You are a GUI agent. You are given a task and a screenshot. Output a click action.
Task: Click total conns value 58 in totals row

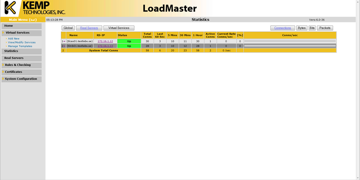tap(147, 50)
